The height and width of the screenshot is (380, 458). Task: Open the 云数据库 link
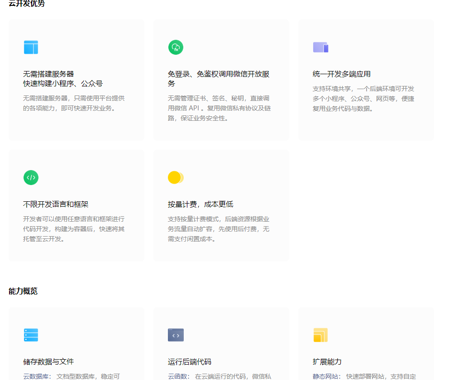[x=37, y=376]
